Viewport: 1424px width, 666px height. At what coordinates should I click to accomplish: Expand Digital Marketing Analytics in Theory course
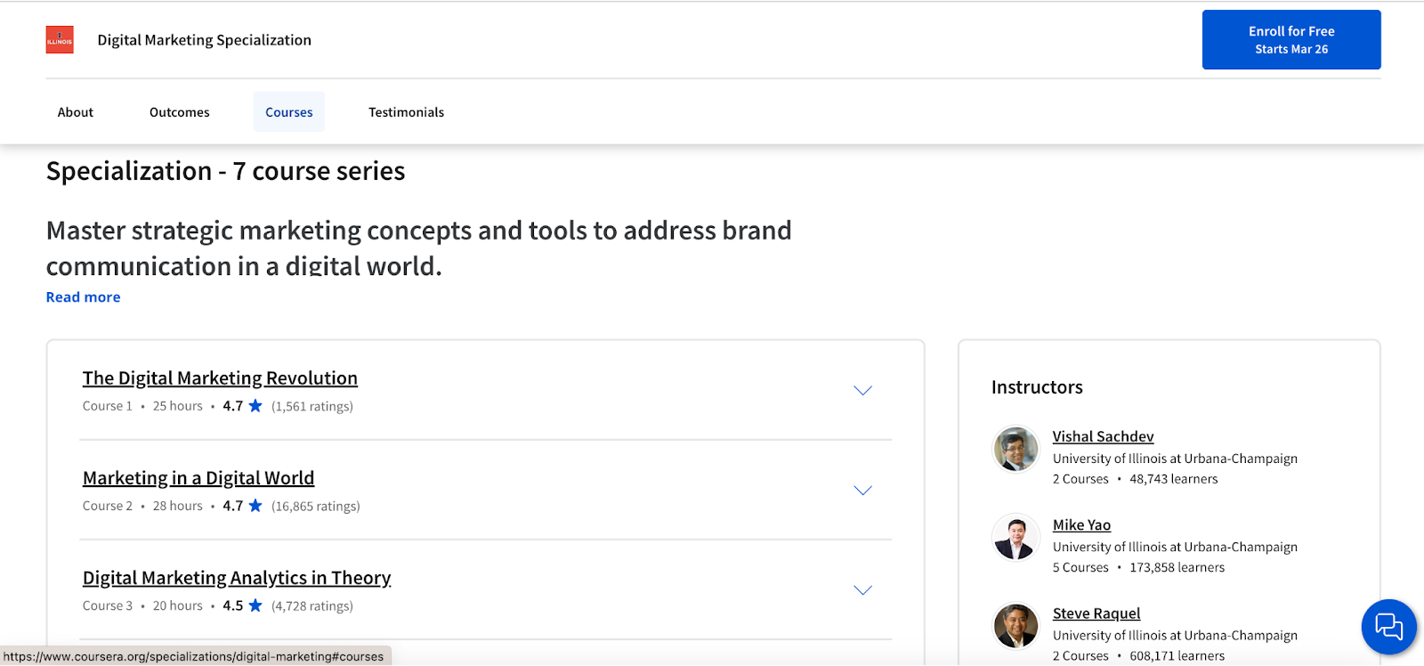pos(862,590)
